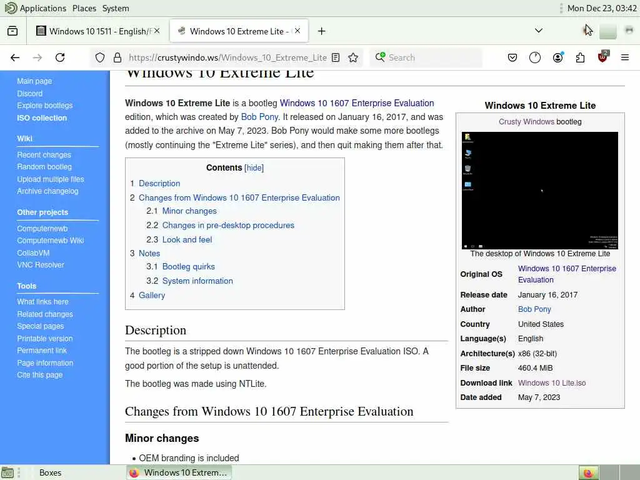Download Windows 10 Lite.iso
The height and width of the screenshot is (480, 640).
552,383
